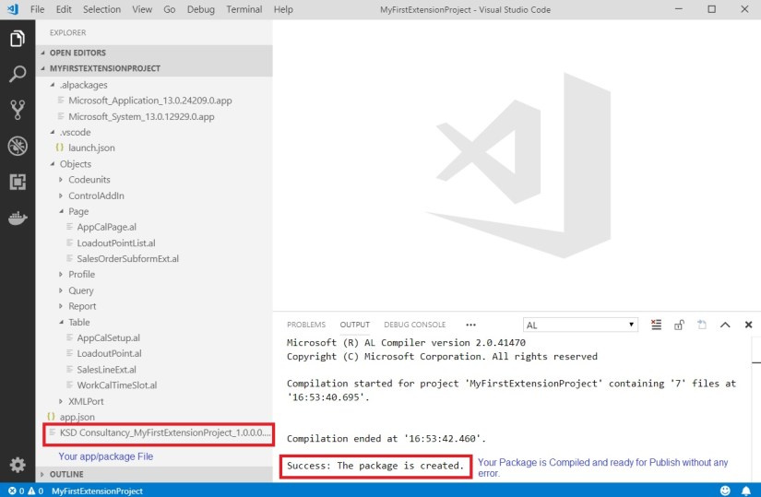Switch to the DEBUG CONSOLE tab
This screenshot has width=761, height=497.
coord(414,325)
